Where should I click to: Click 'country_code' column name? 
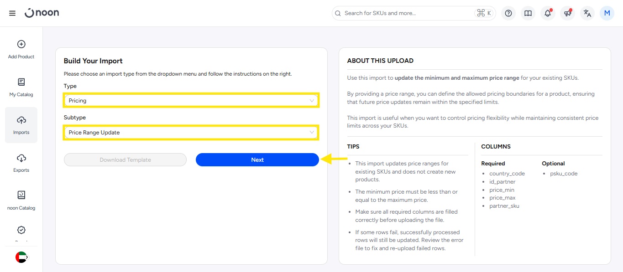pos(507,174)
